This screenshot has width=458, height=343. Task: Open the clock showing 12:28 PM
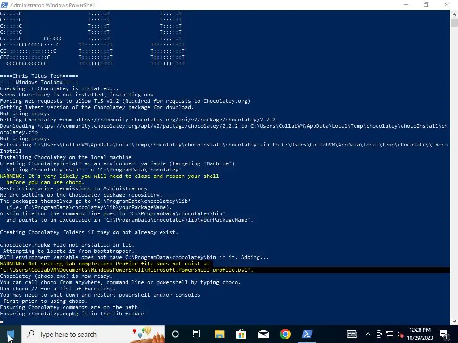point(420,334)
